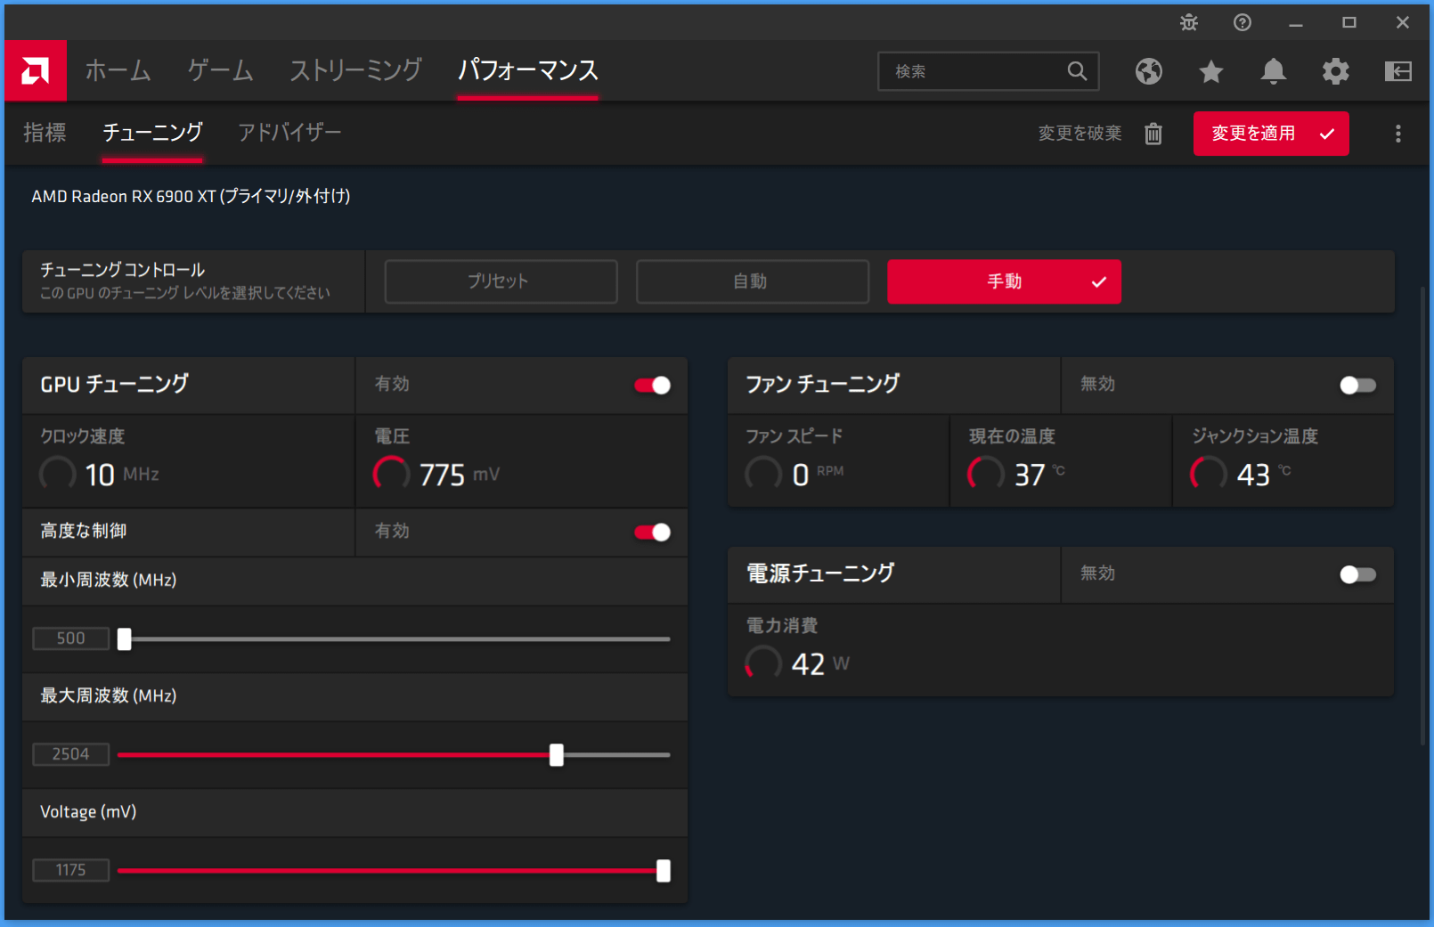Viewport: 1434px width, 927px height.
Task: Open the notifications bell icon
Action: 1274,71
